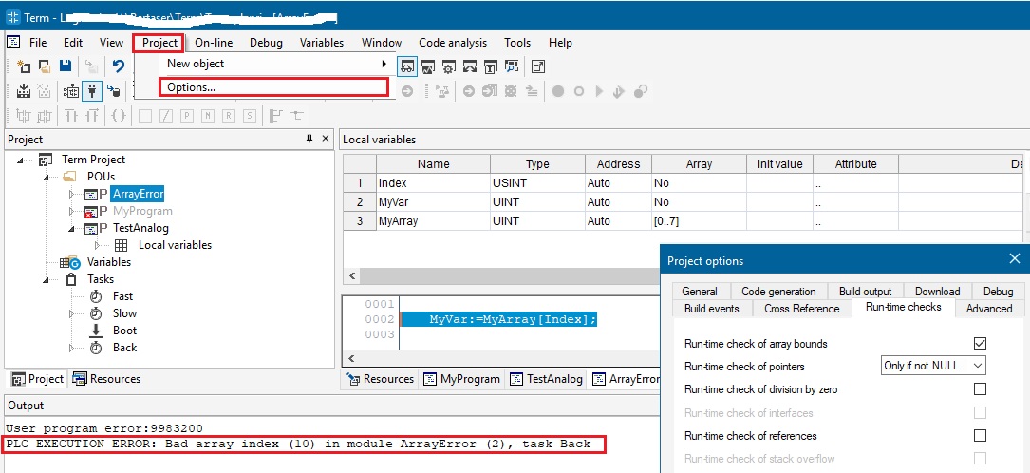Click the filled breakpoint circle icon

pyautogui.click(x=557, y=91)
